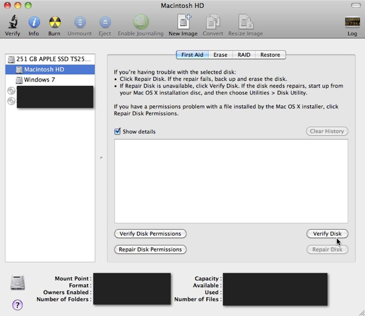Click the Verify Disk button
Screen dimensions: 365x316
tap(327, 234)
